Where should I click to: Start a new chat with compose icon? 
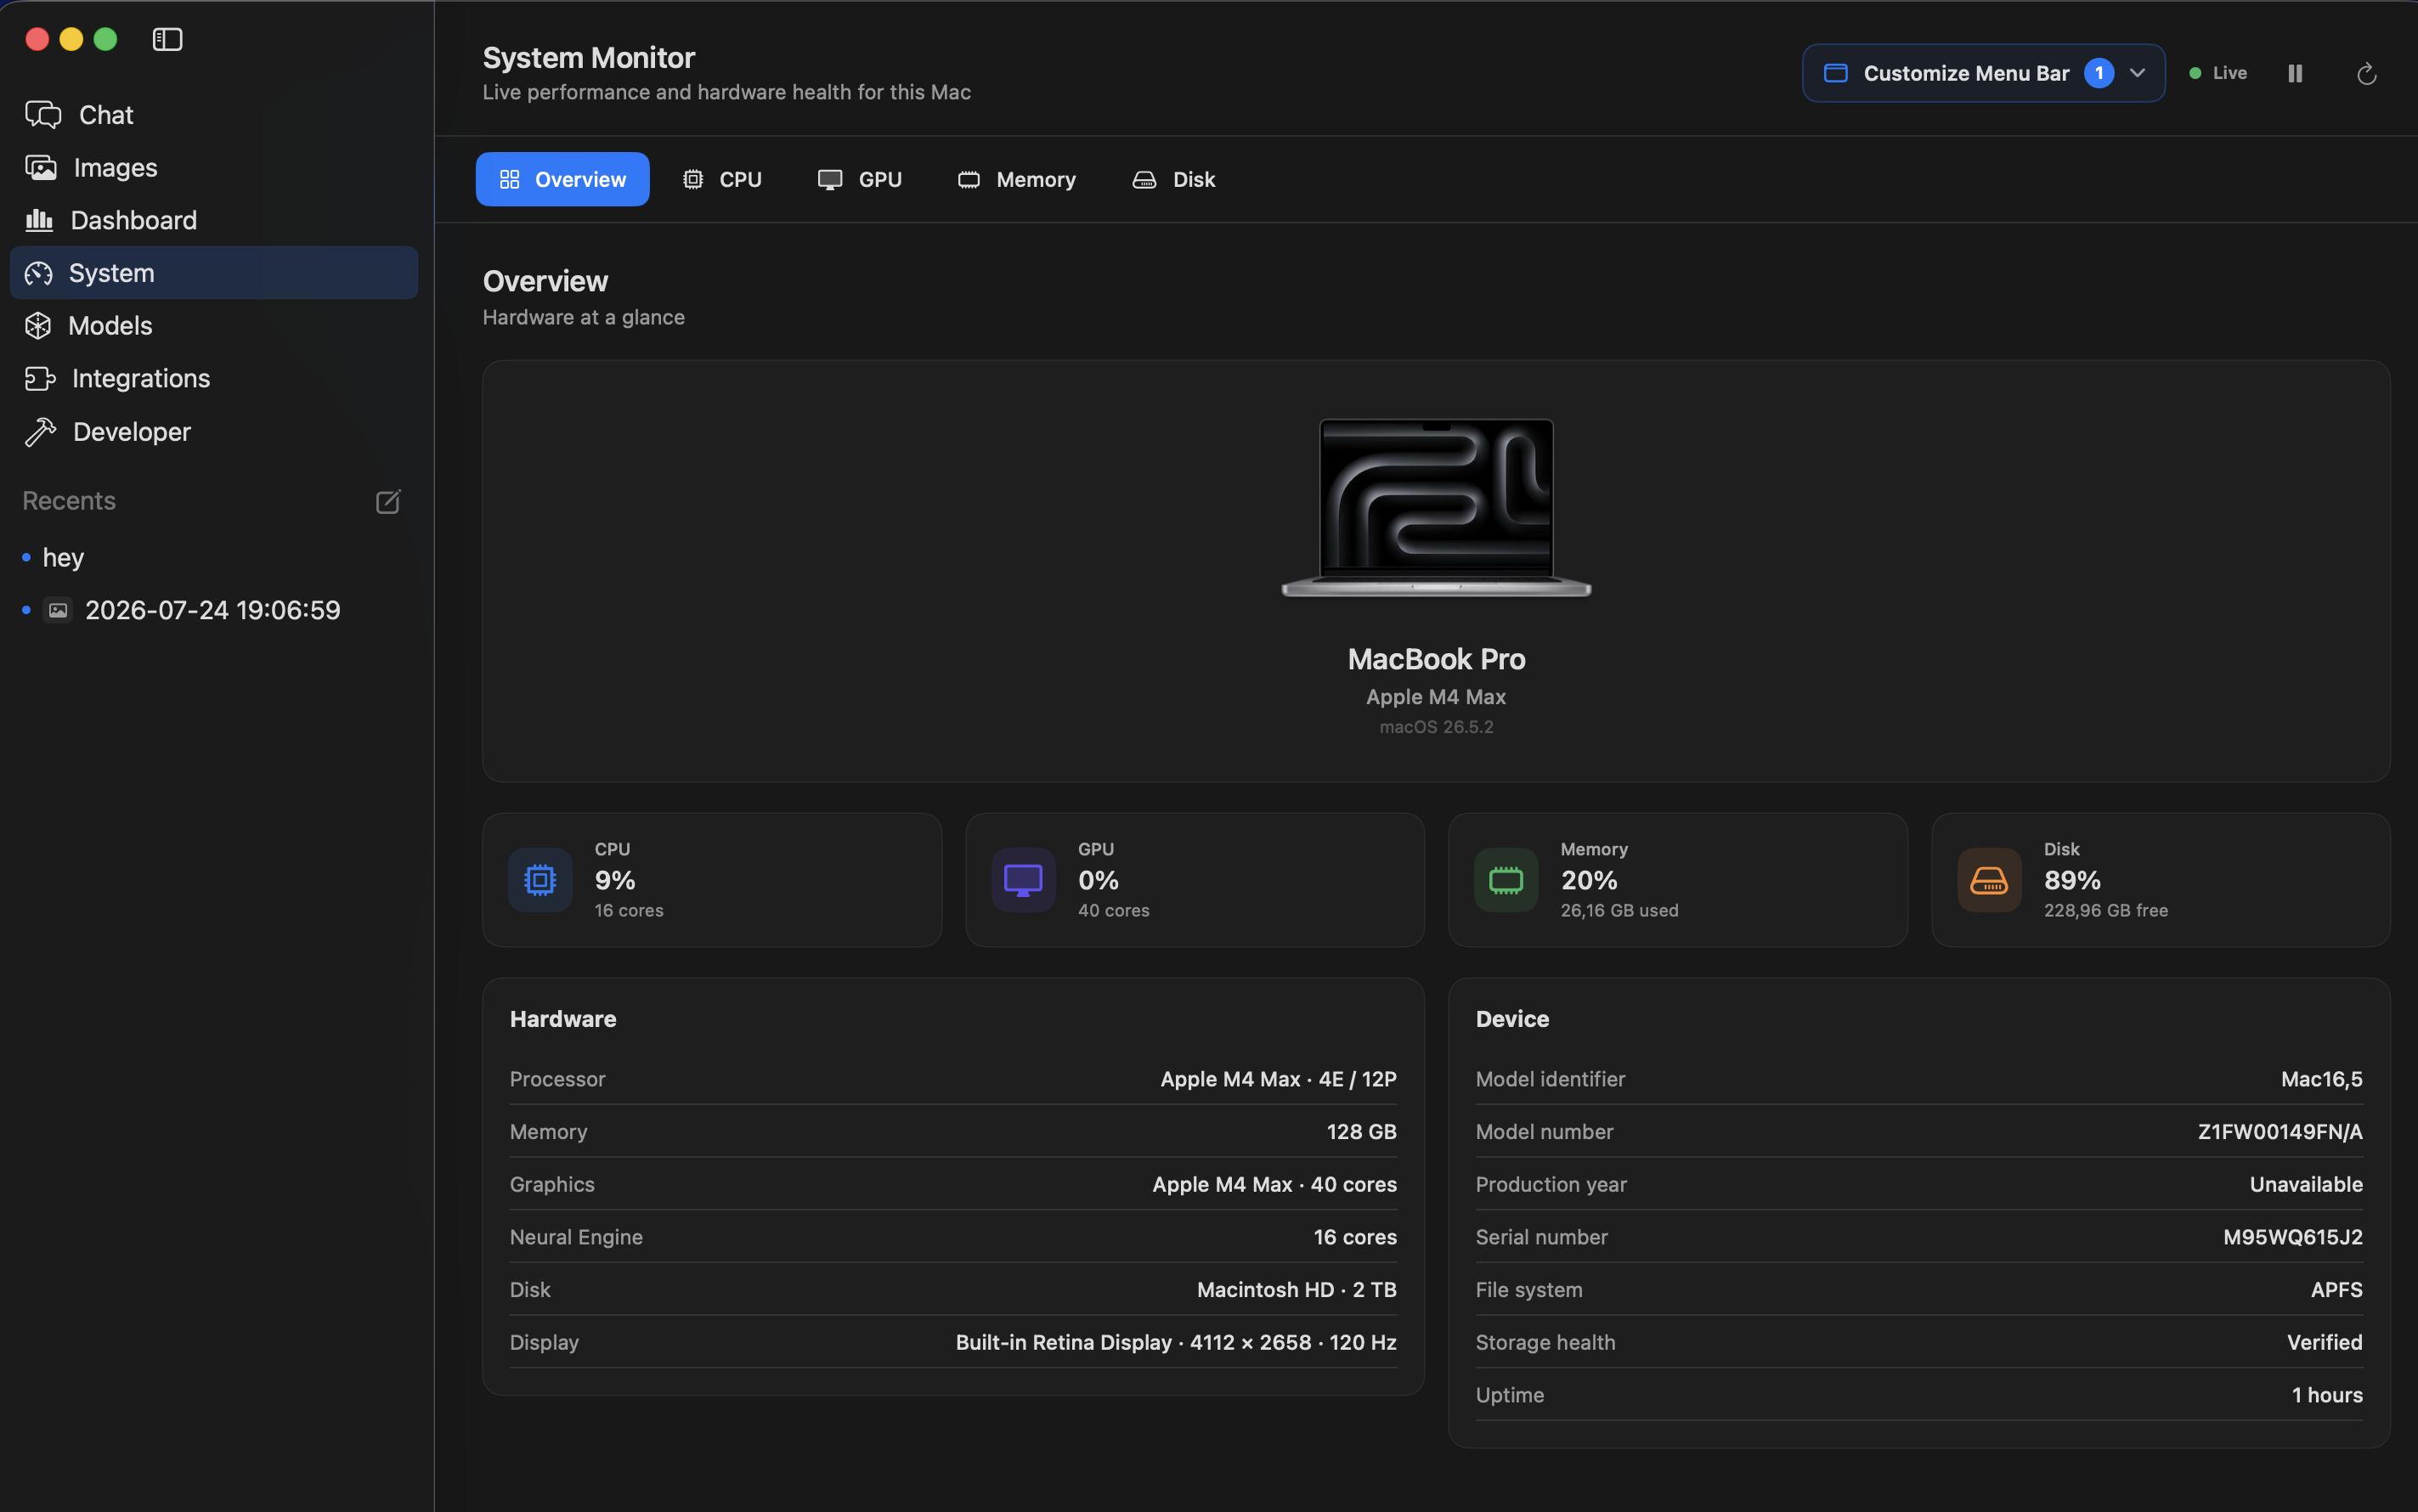click(x=388, y=501)
